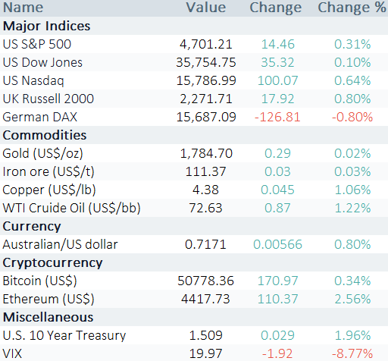Click the Value column header
The image size is (388, 361).
tap(206, 8)
